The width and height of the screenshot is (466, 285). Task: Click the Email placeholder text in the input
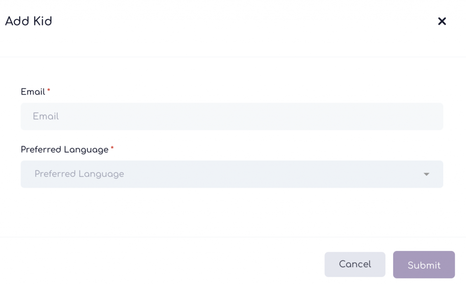pos(46,116)
